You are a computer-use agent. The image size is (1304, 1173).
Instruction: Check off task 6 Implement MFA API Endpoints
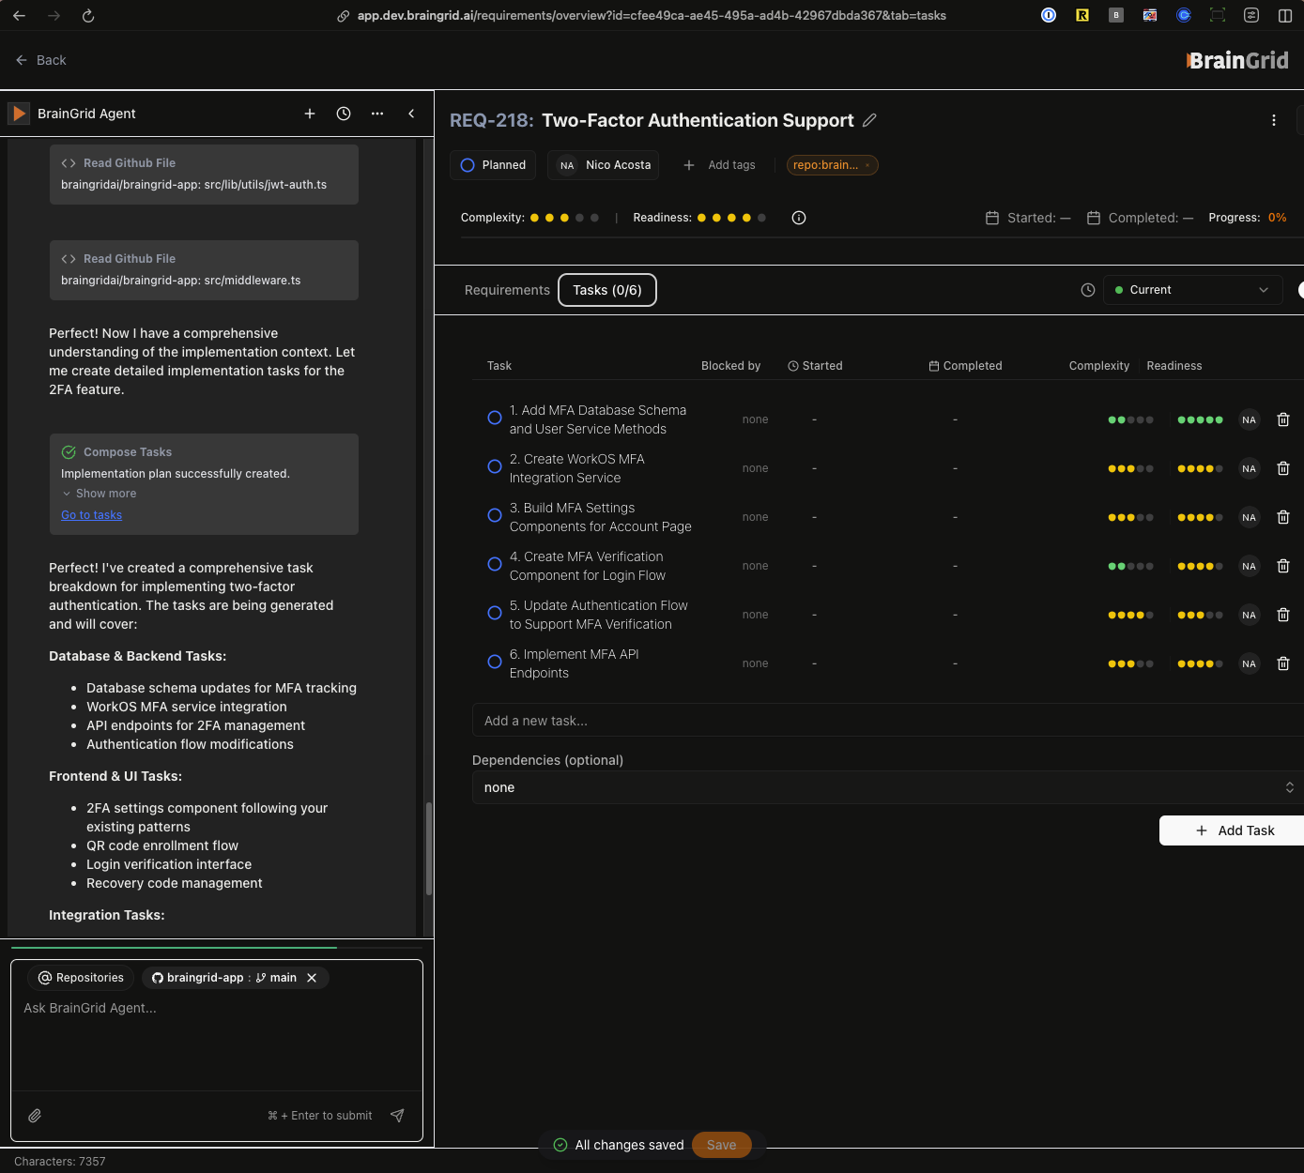click(495, 663)
